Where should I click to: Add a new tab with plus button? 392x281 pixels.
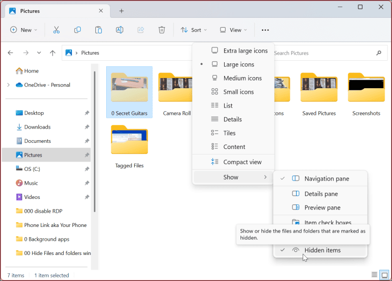pos(121,11)
